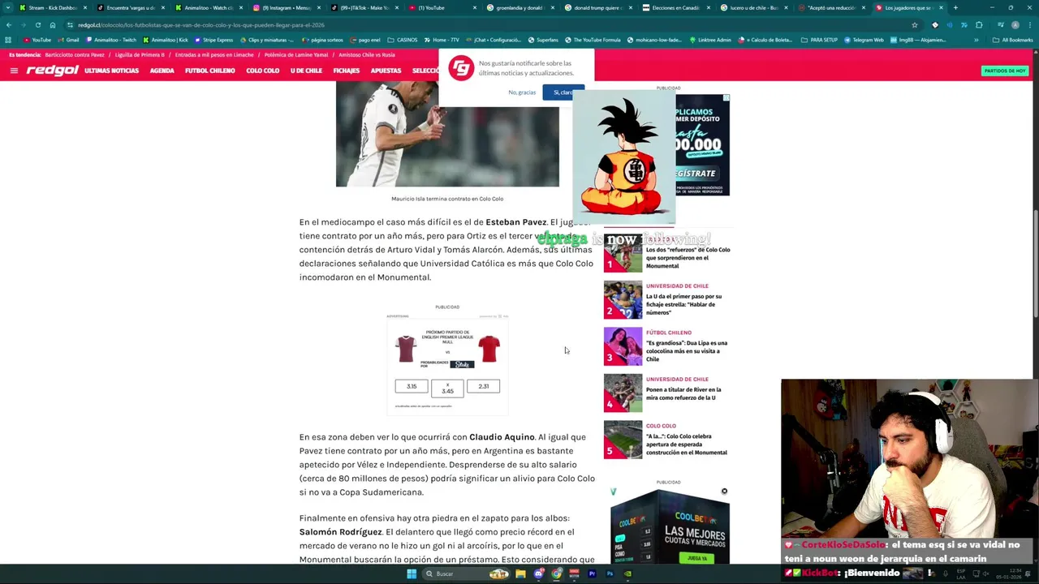Select draw odds 3.45 in betting widget
Screen dimensions: 1039x584
[447, 389]
